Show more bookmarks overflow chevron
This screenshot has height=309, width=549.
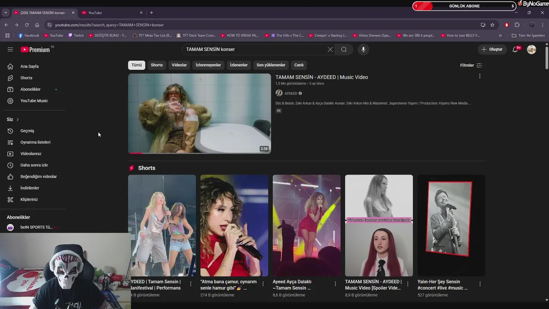(500, 36)
